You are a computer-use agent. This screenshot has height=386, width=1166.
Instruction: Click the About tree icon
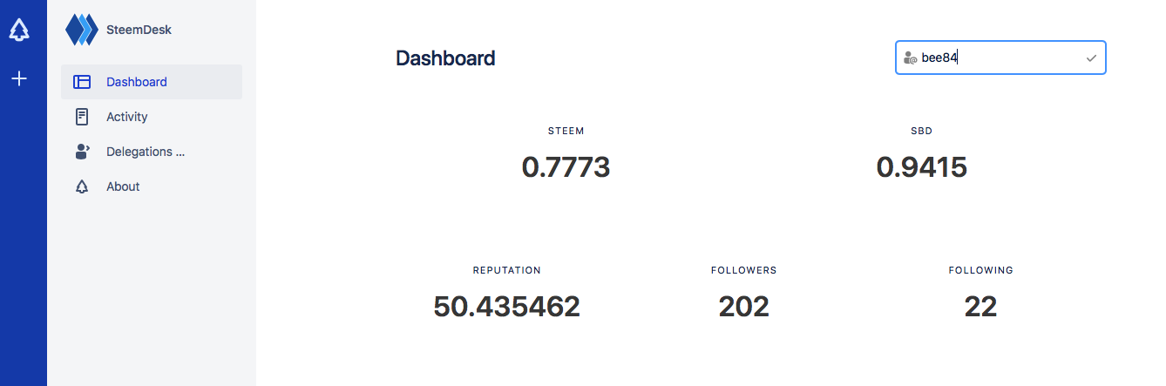click(x=82, y=186)
